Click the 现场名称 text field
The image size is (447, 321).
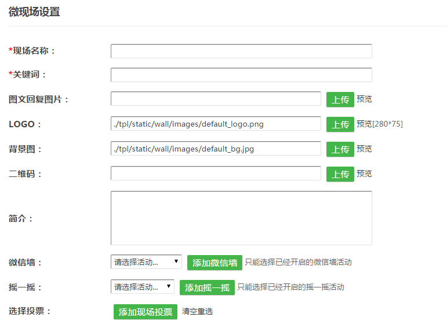(x=241, y=51)
